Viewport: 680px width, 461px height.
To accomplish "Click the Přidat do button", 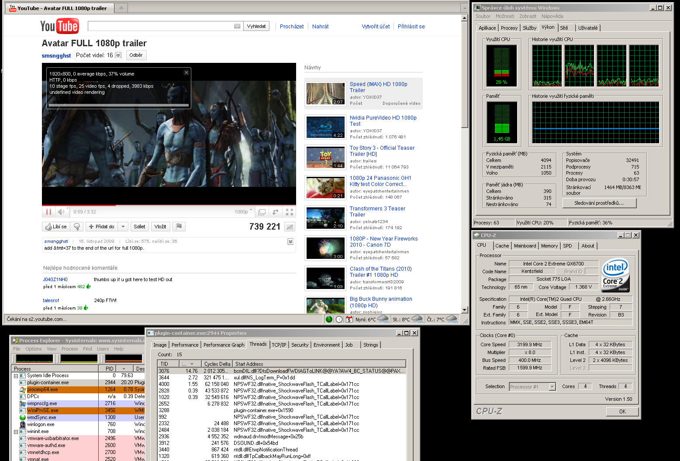I will (x=101, y=227).
